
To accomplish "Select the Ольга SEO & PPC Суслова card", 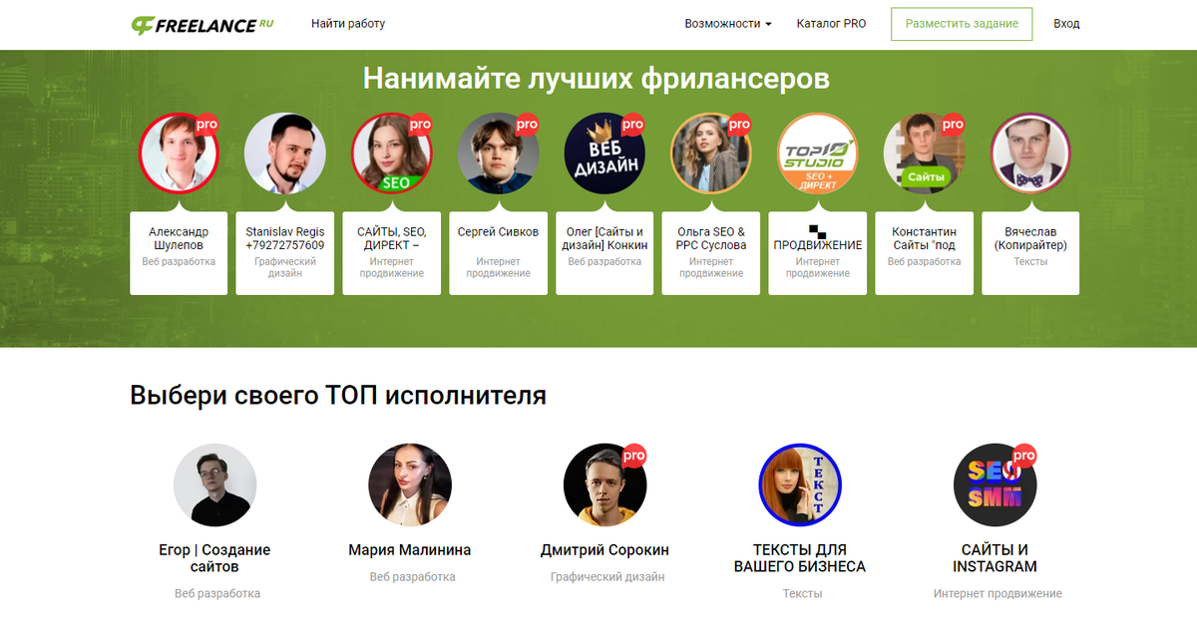I will [711, 253].
